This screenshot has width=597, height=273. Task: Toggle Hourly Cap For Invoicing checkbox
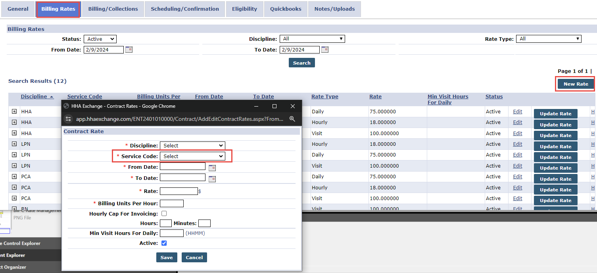pos(164,214)
